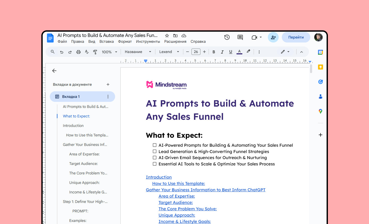Open the comments panel icon
This screenshot has width=369, height=224.
[240, 37]
